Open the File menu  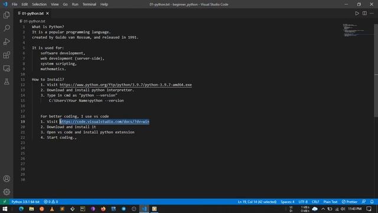coord(14,4)
